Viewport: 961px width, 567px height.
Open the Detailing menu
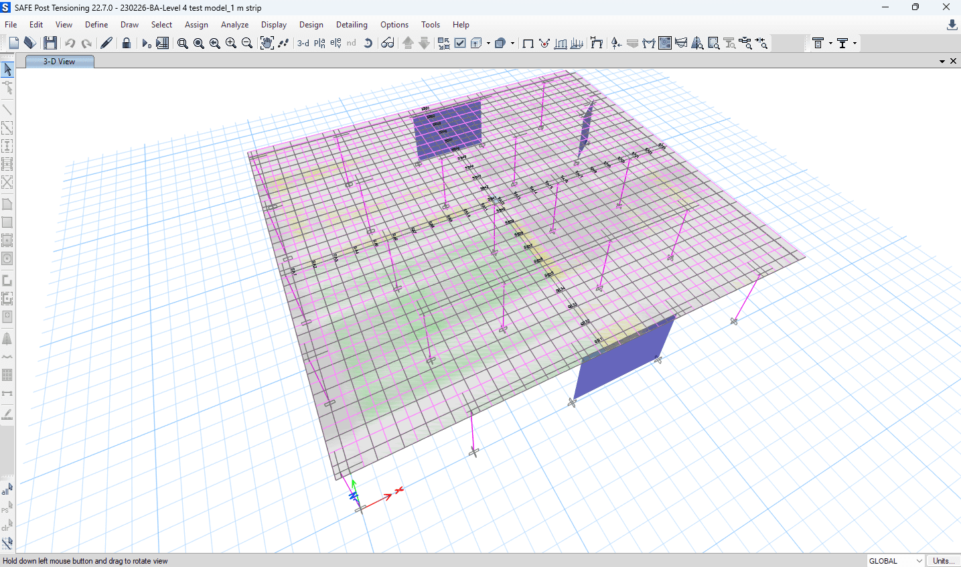[x=352, y=25]
